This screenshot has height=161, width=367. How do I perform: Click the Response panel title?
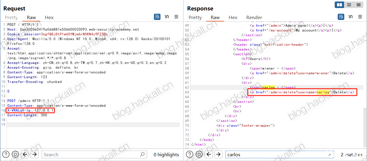pos(200,8)
